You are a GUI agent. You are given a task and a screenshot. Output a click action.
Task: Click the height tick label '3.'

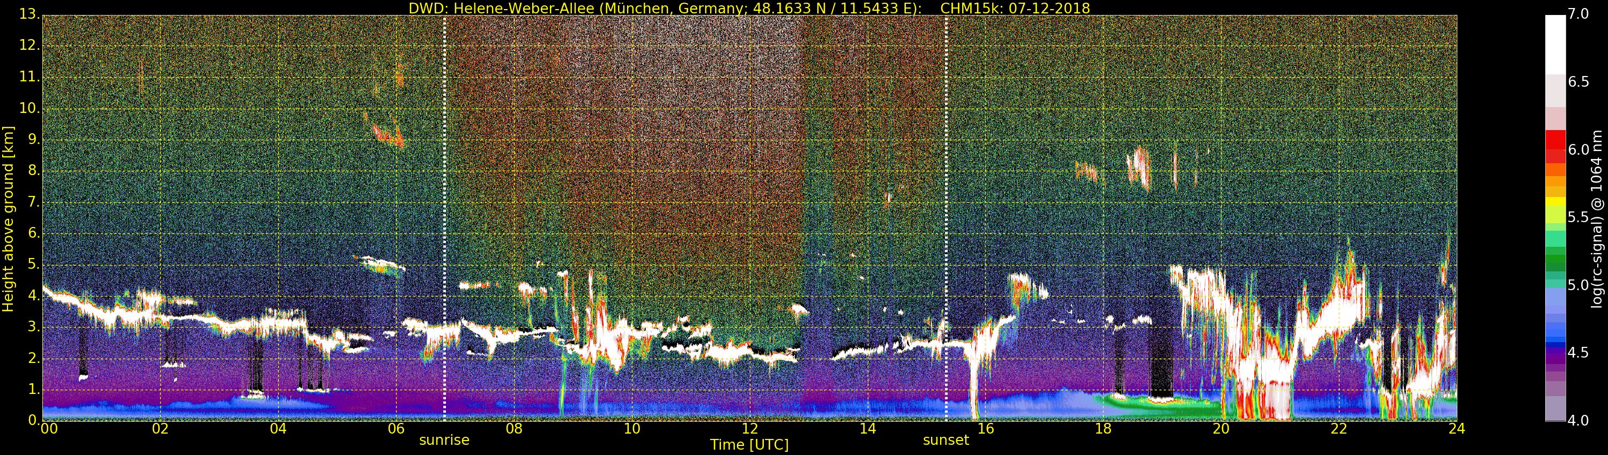tap(34, 327)
